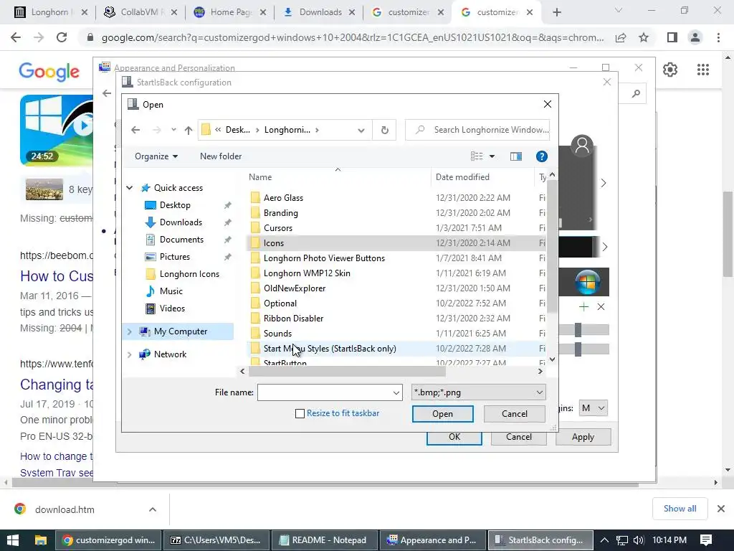Open a new Chrome tab
This screenshot has width=734, height=551.
556,13
